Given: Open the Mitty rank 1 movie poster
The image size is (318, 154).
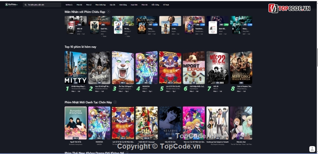Looking at the screenshot, I should click(76, 67).
